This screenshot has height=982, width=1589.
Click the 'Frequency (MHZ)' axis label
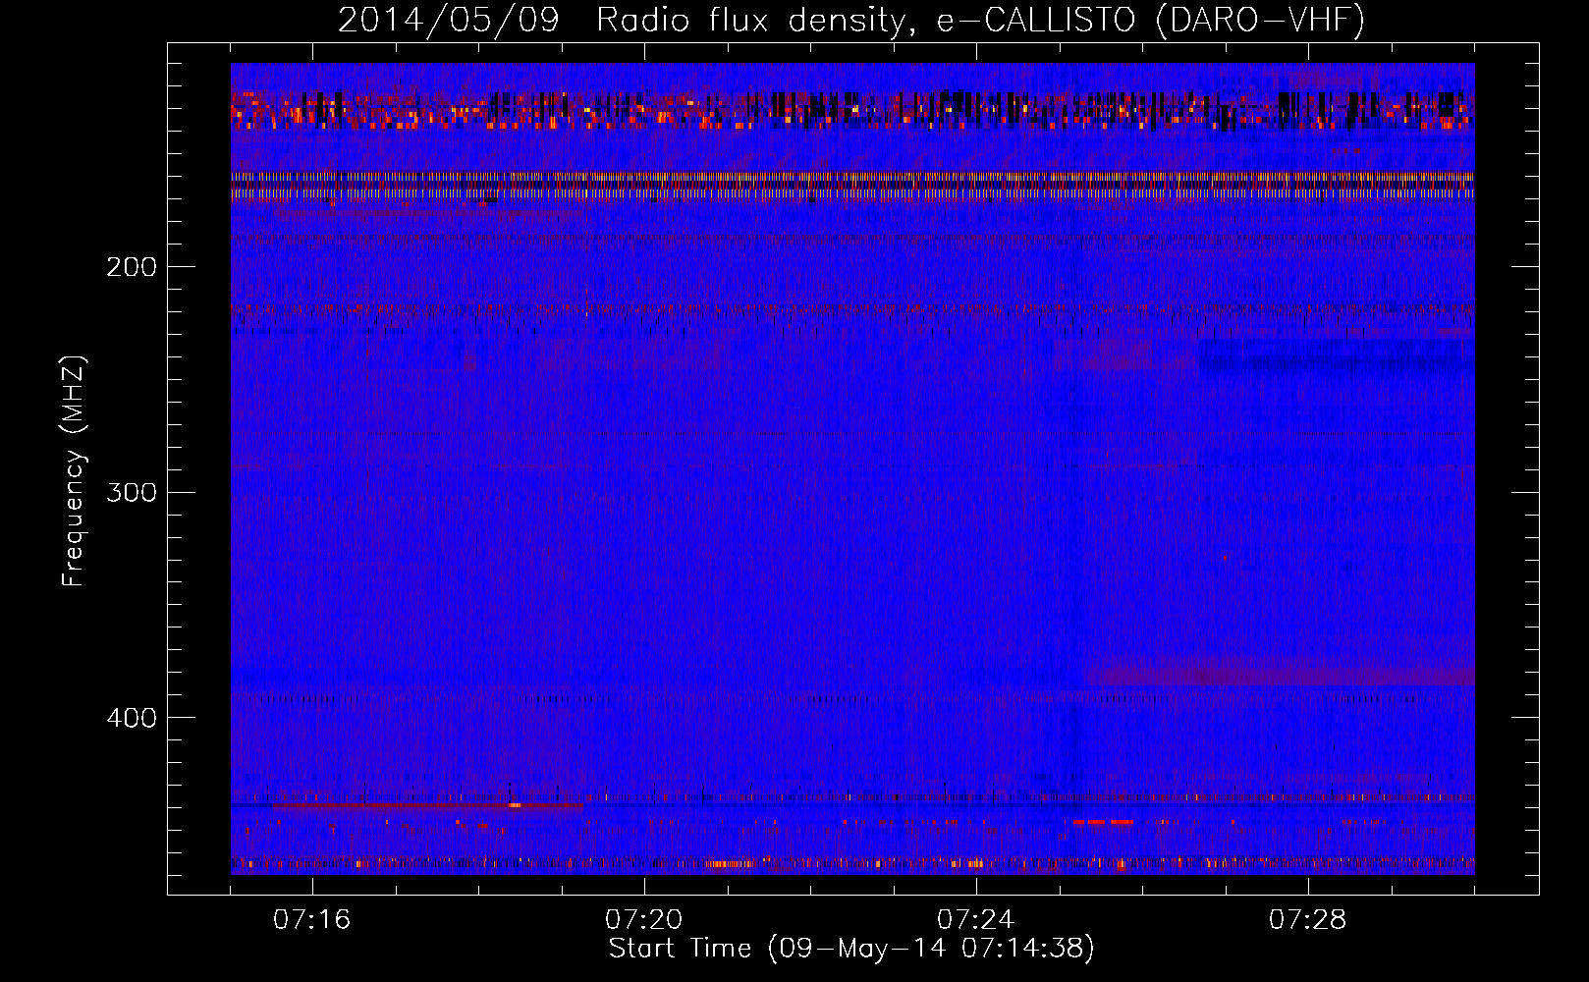[x=74, y=471]
